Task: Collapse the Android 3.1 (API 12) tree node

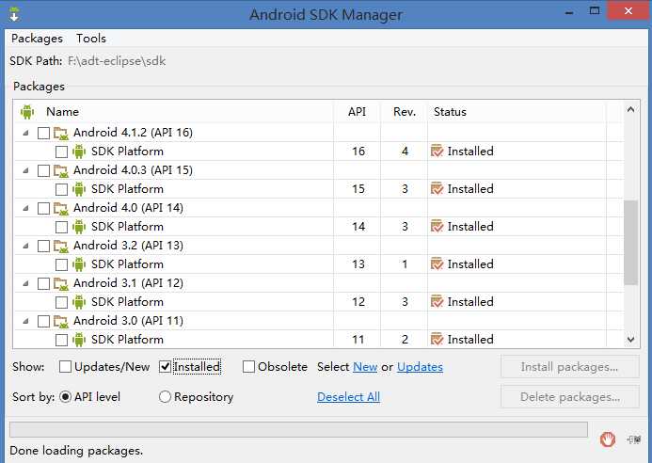Action: 25,283
